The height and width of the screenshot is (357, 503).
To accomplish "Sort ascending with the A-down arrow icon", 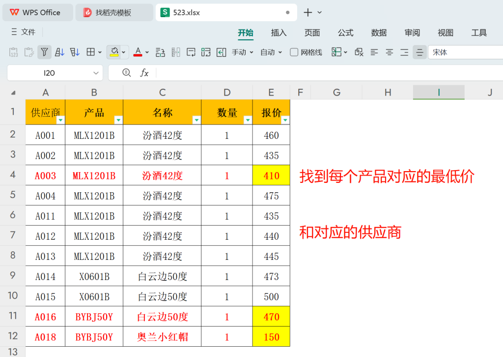I will tap(59, 52).
